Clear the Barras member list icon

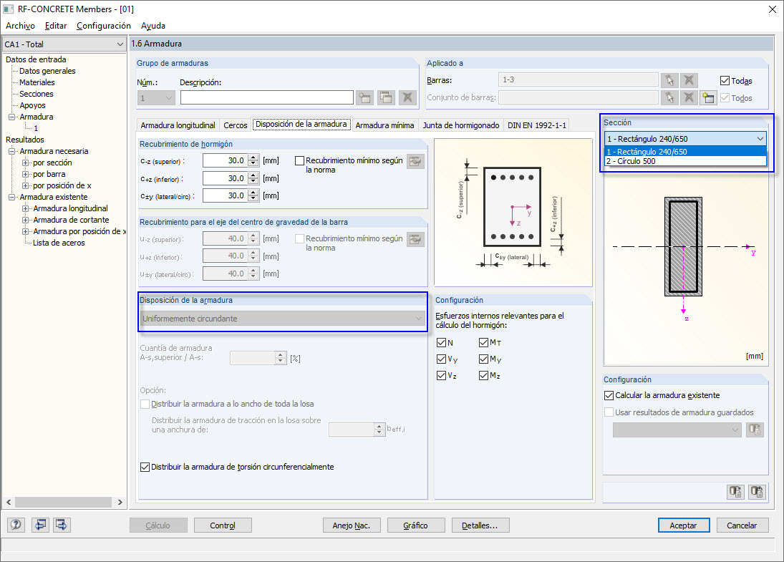click(689, 80)
